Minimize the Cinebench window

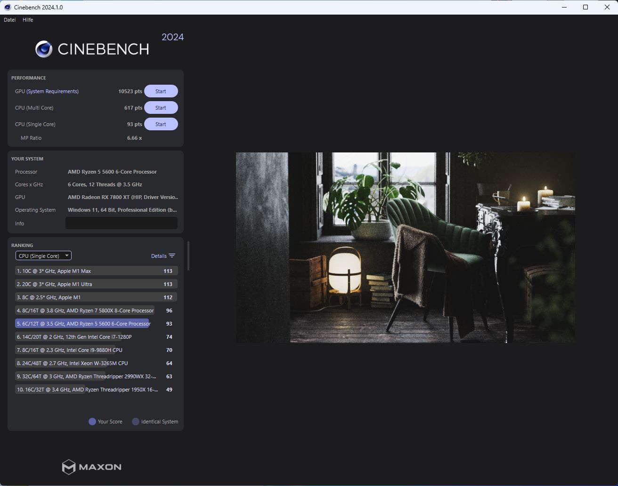point(564,7)
